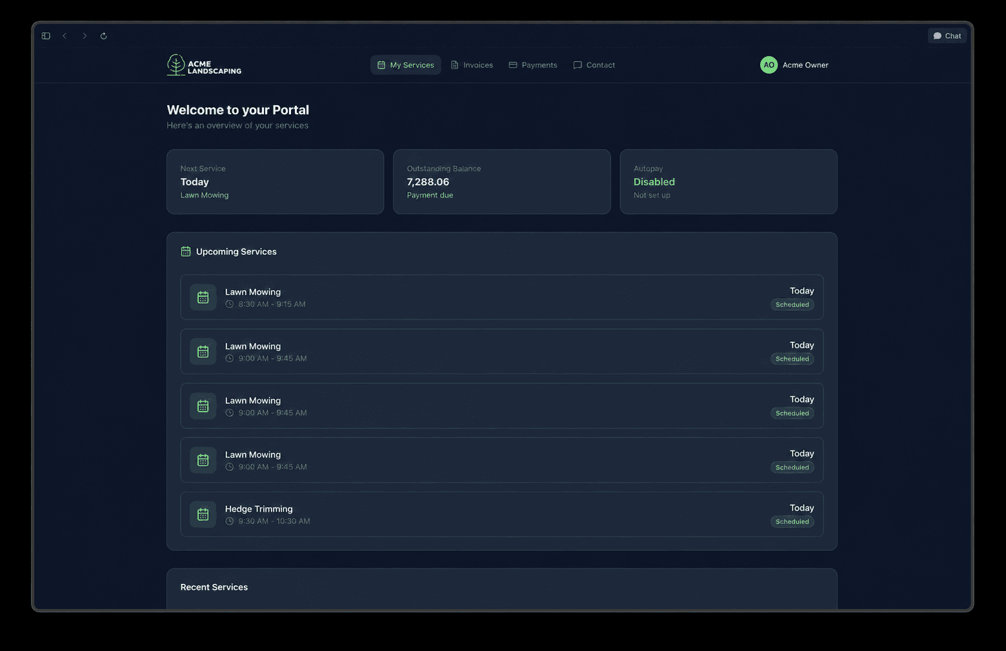This screenshot has width=1006, height=651.
Task: Click Scheduled badge on Hedge Trimming row
Action: click(x=792, y=521)
